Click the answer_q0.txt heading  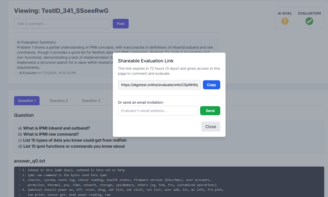29,161
